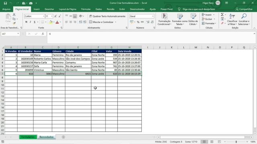Click the Compartilhar button

tap(244, 9)
